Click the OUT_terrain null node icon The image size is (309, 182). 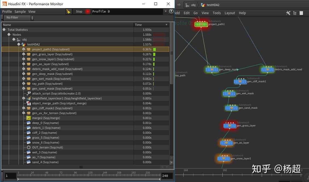coord(28,147)
